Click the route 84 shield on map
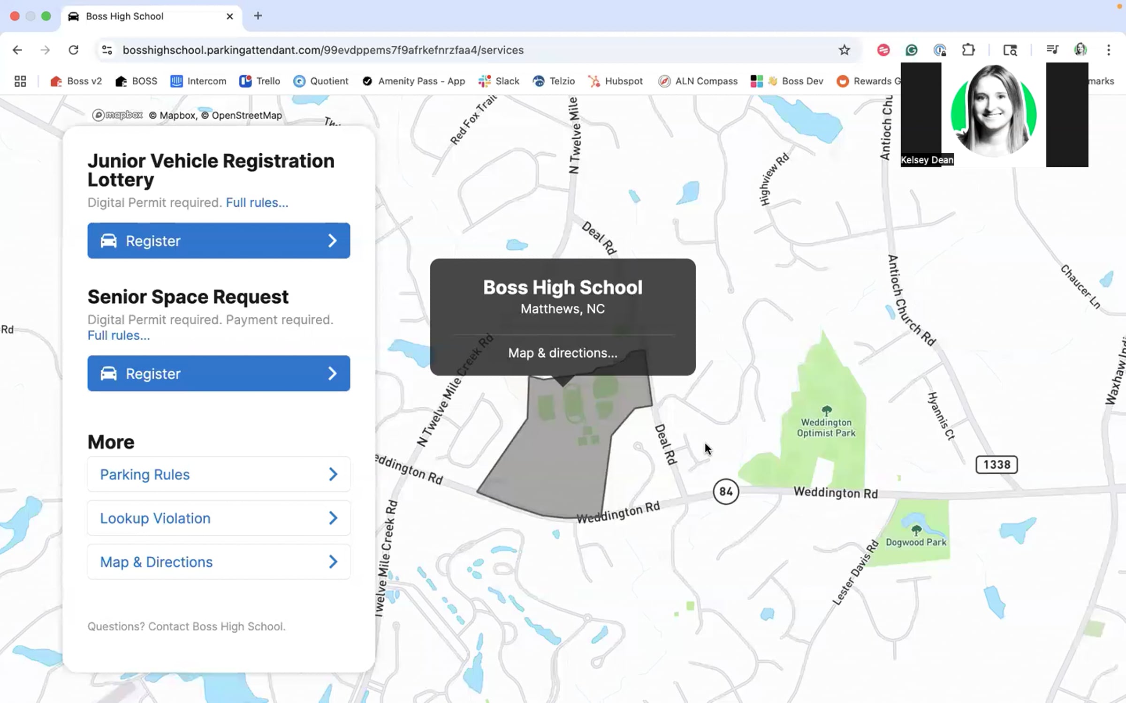 (x=726, y=492)
